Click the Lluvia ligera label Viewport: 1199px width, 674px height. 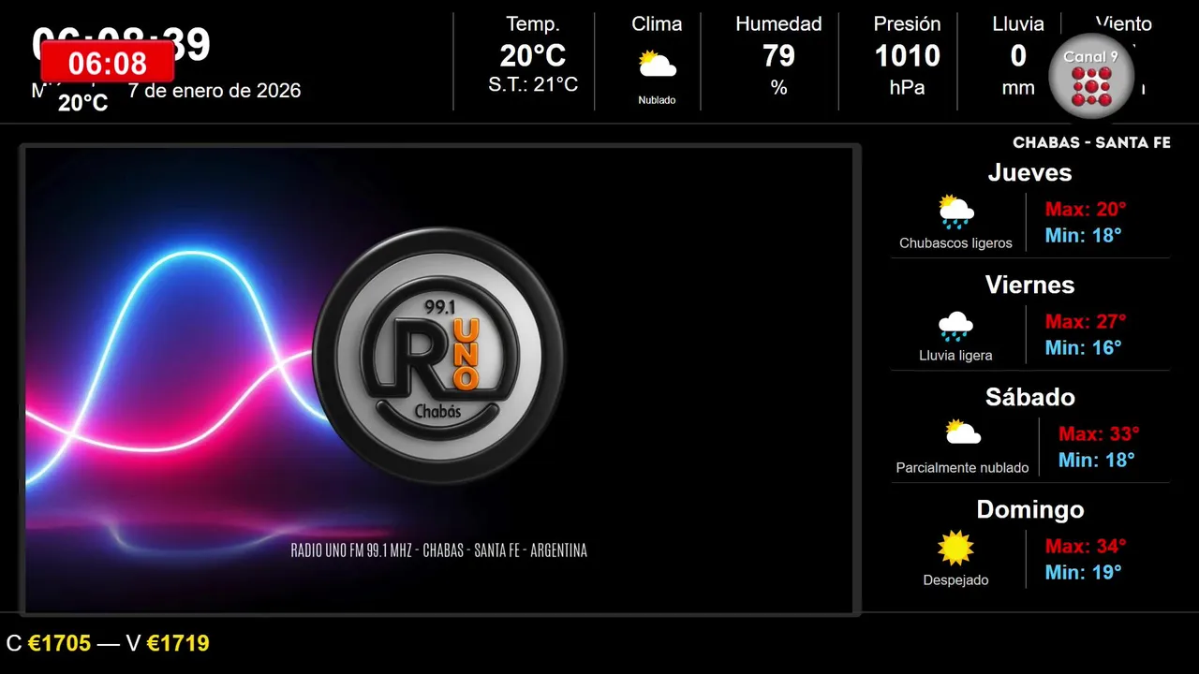click(x=955, y=356)
